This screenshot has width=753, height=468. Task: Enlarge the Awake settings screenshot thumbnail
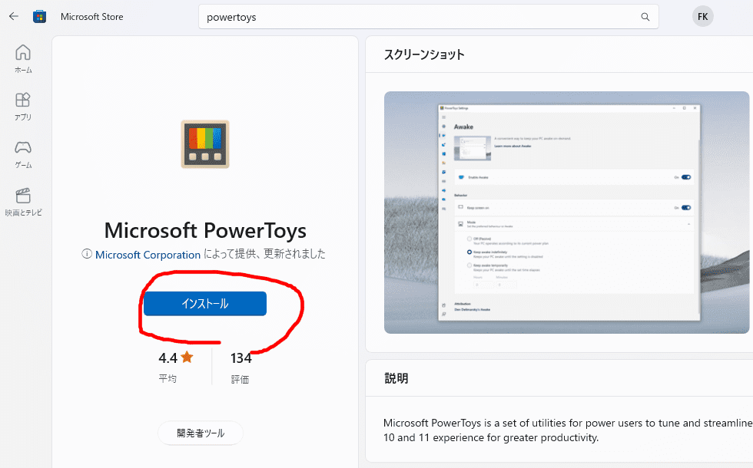point(567,213)
